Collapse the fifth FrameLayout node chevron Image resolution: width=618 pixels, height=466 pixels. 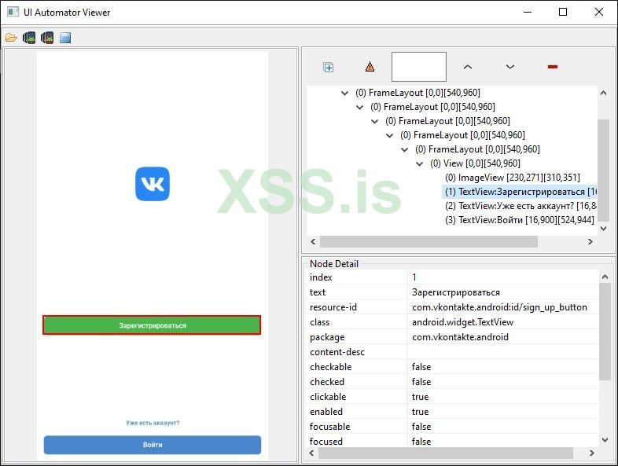point(405,149)
